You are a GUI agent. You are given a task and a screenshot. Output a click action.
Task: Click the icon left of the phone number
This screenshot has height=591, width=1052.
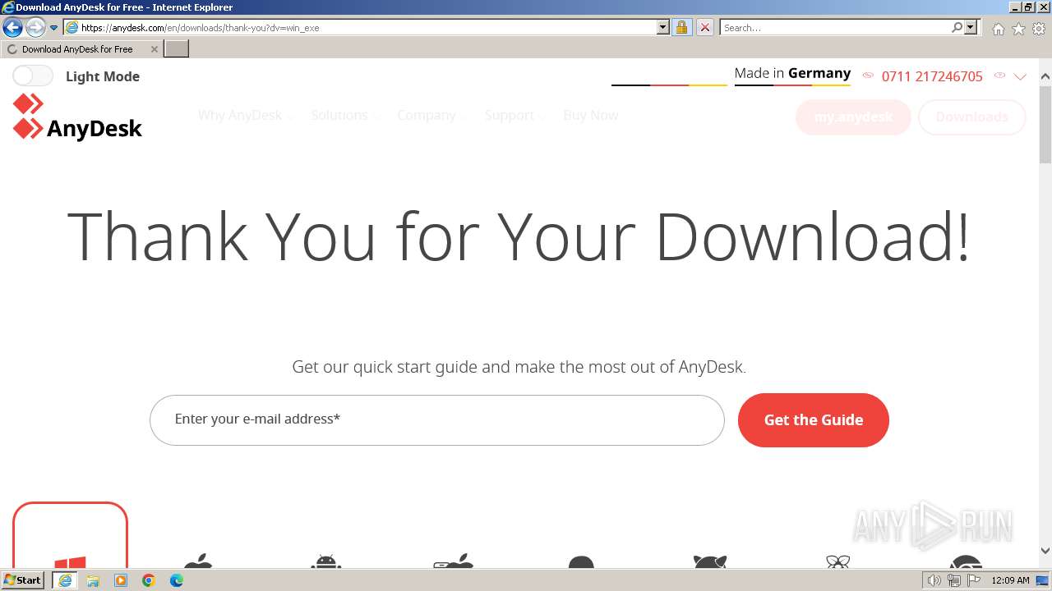tap(868, 76)
